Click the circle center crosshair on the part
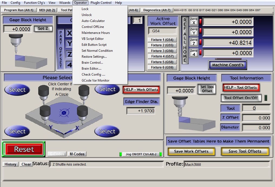The width and height of the screenshot is (275, 187). click(x=64, y=112)
